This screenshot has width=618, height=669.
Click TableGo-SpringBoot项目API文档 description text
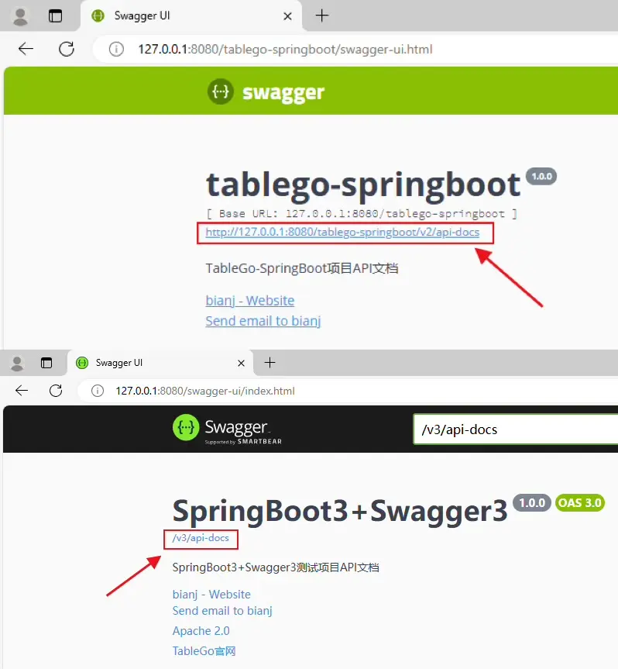click(x=302, y=268)
